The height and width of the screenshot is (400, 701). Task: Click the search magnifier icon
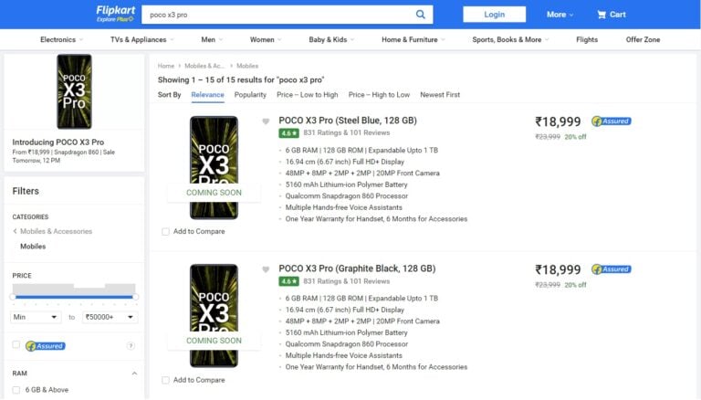pos(420,15)
